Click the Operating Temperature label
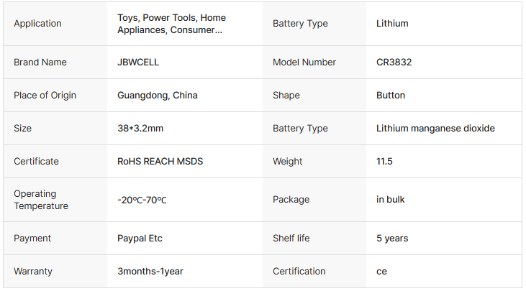 coord(41,200)
